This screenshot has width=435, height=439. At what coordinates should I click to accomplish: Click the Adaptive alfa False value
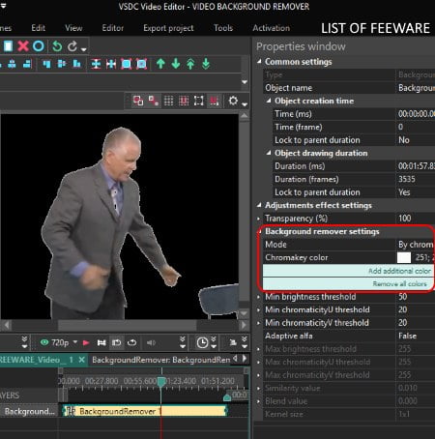tap(407, 336)
